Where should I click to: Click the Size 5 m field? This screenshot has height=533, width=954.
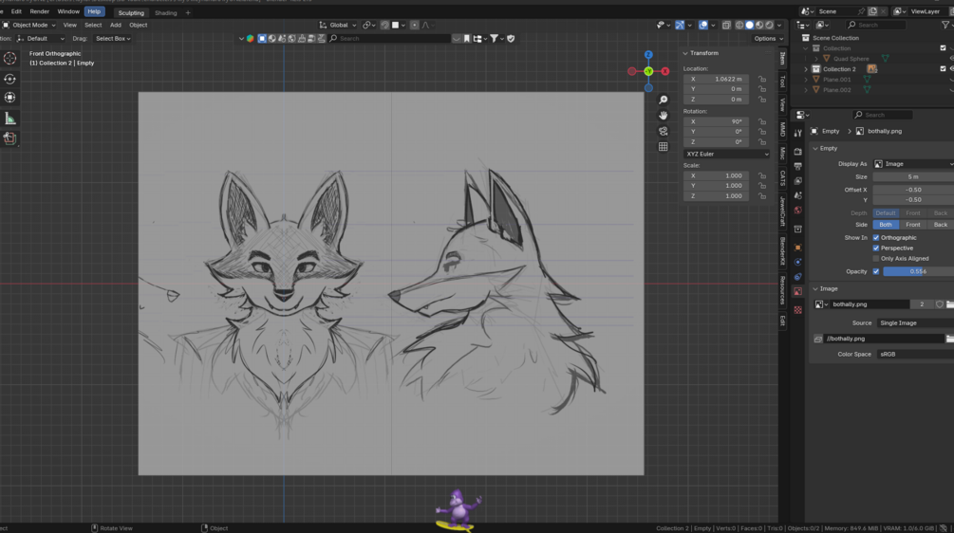(913, 176)
